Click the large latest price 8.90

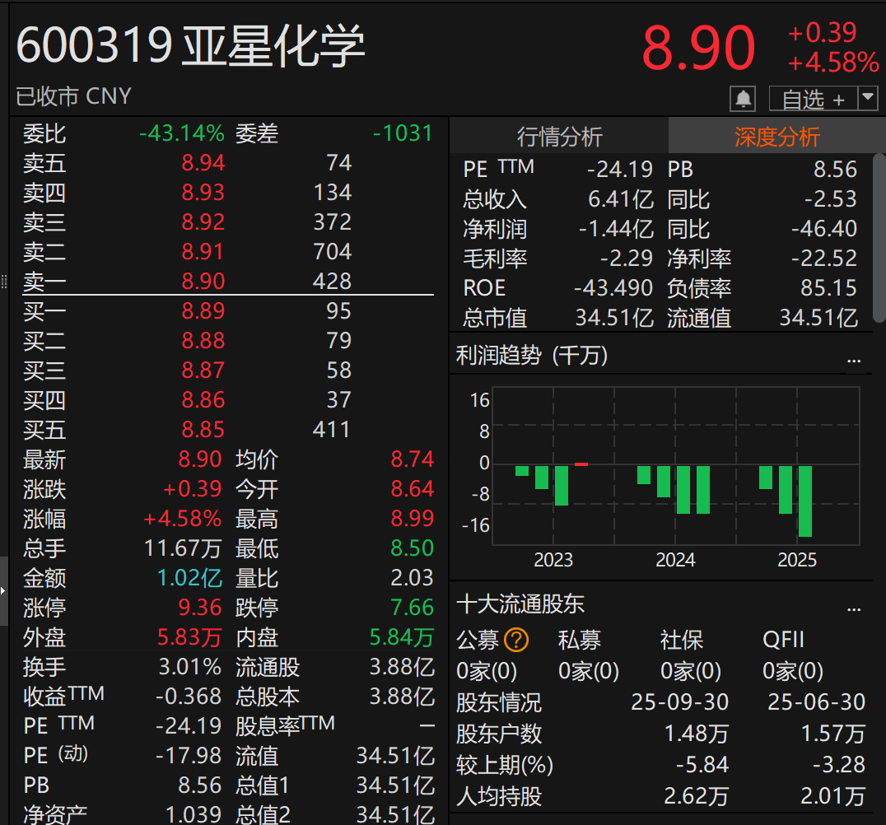(698, 49)
